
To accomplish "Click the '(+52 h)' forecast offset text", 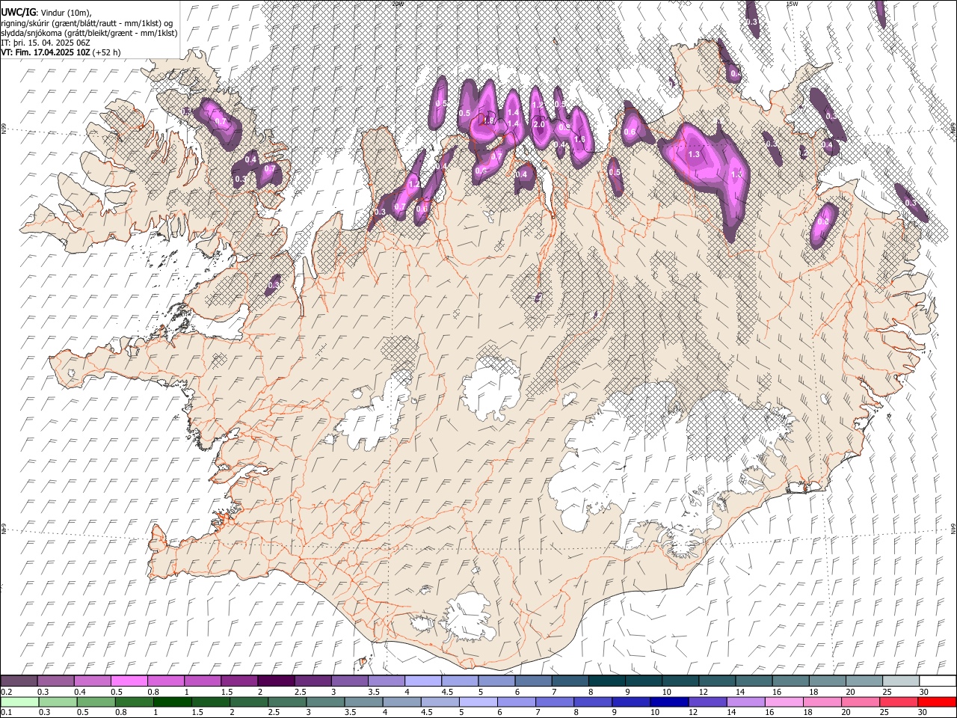I will pos(106,53).
